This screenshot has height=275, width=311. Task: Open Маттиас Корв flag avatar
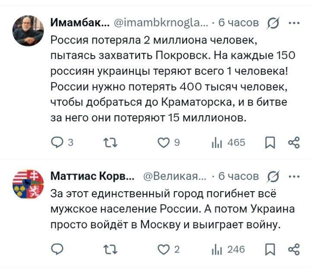click(x=28, y=184)
